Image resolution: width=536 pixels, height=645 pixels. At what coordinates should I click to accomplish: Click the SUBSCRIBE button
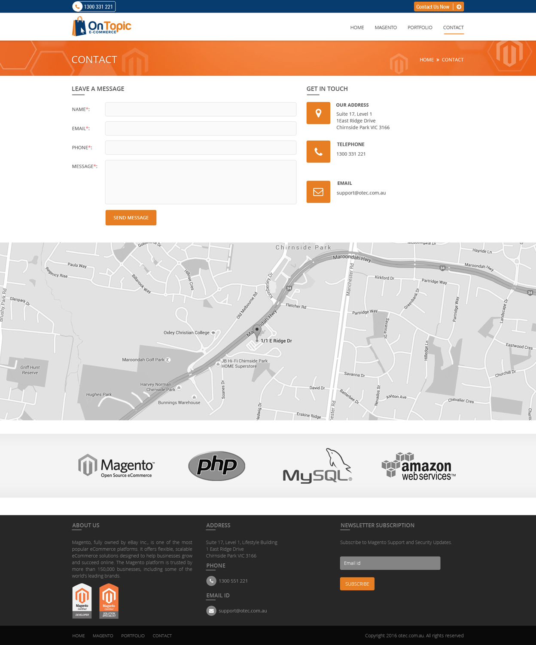point(357,584)
